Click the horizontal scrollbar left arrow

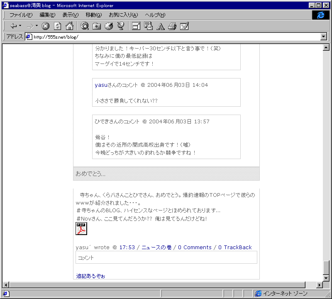(x=6, y=285)
